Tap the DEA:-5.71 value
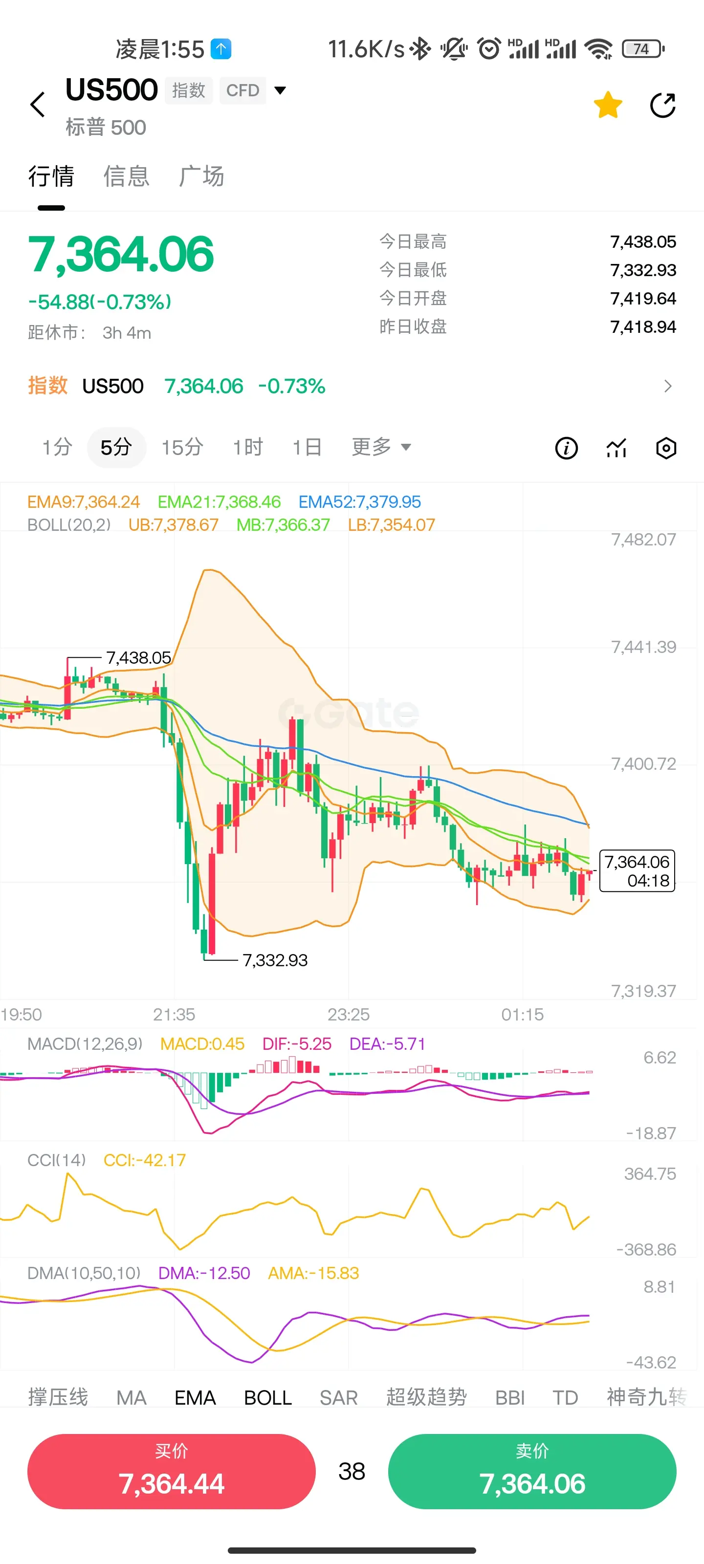This screenshot has width=704, height=1564. (x=388, y=1043)
